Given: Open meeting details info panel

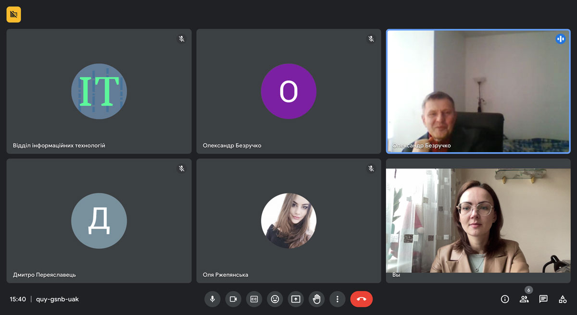Looking at the screenshot, I should click(505, 299).
